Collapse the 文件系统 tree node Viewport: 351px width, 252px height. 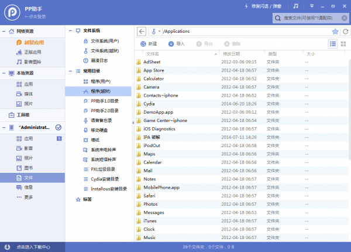click(70, 30)
